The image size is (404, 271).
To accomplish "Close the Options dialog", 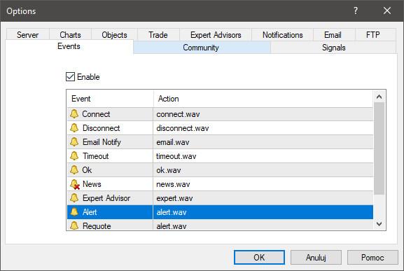I will pos(387,11).
